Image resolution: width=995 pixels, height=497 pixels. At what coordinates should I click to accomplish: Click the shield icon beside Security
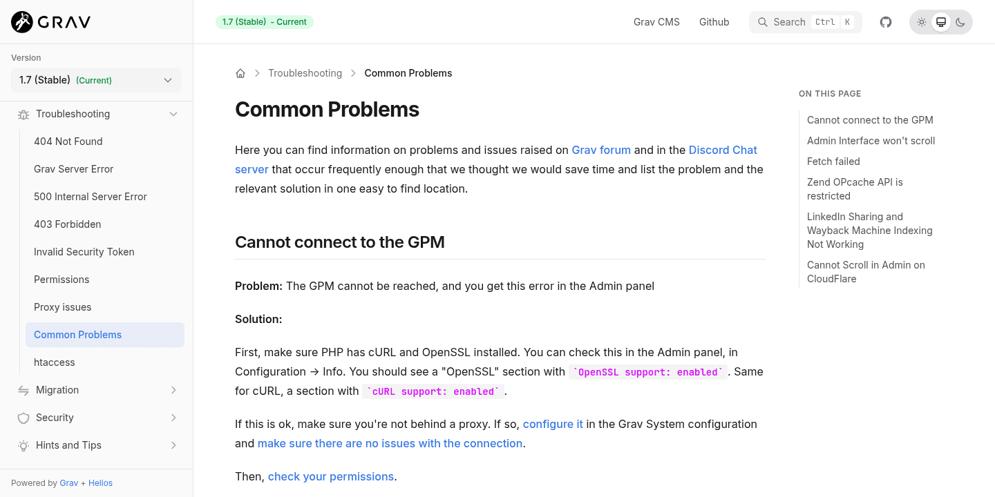pyautogui.click(x=22, y=418)
